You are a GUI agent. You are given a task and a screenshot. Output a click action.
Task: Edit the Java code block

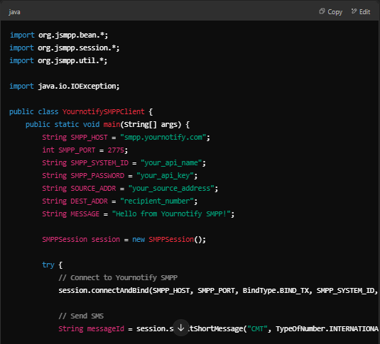click(x=361, y=11)
